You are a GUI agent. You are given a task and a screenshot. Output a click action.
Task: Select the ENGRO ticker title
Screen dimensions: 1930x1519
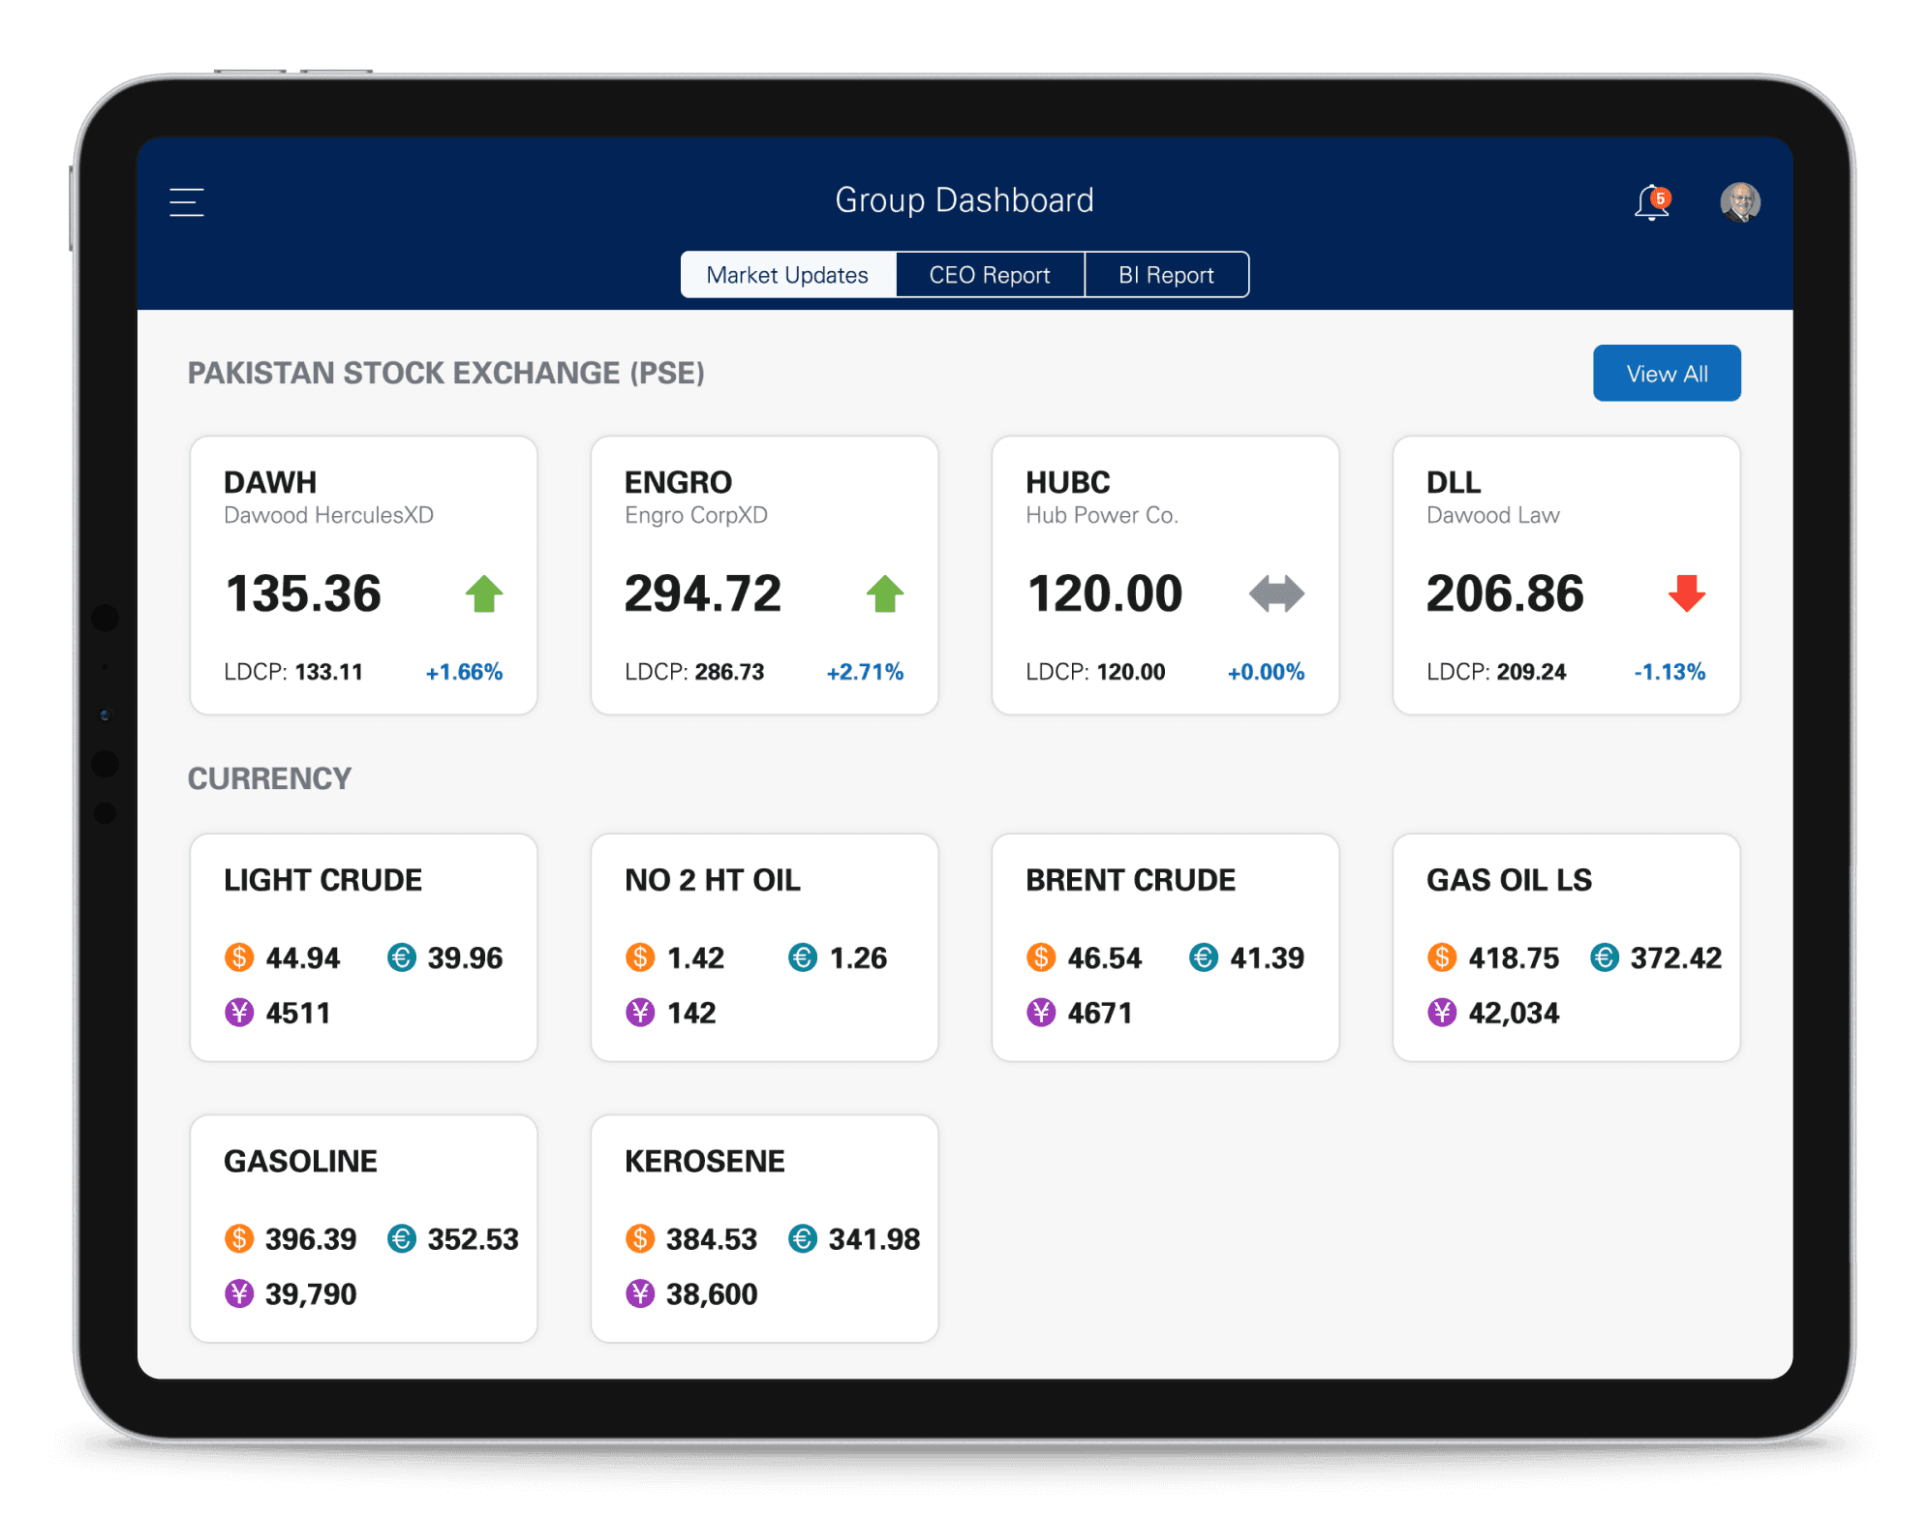[x=678, y=482]
